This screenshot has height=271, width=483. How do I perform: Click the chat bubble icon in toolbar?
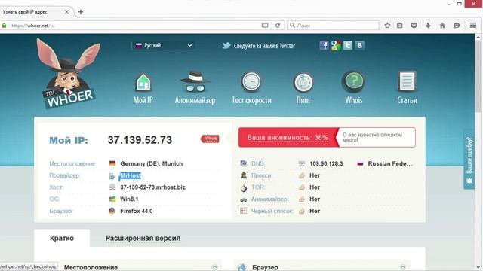[457, 26]
